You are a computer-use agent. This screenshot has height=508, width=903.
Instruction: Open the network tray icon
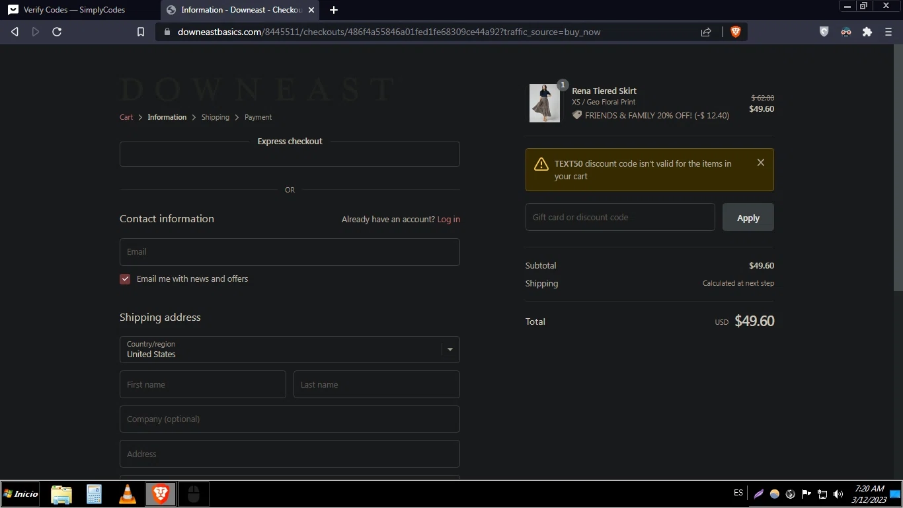pyautogui.click(x=822, y=494)
